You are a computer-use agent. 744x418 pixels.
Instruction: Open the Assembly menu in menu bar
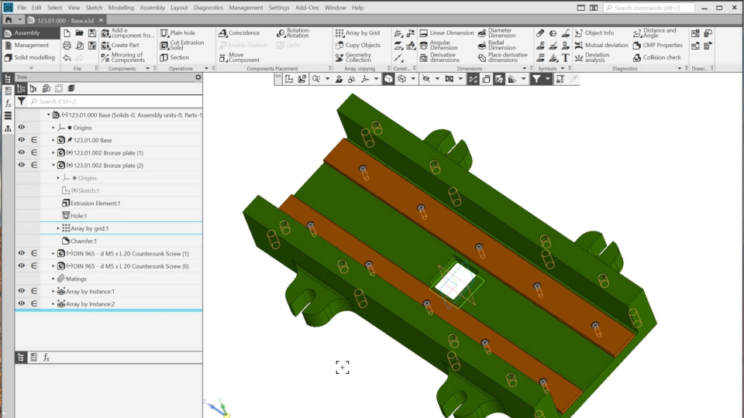click(152, 8)
